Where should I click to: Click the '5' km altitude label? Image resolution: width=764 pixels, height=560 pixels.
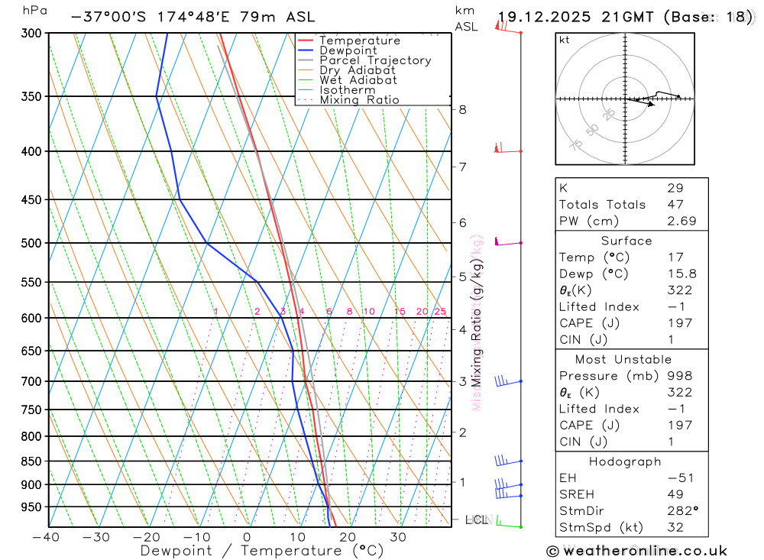(462, 277)
